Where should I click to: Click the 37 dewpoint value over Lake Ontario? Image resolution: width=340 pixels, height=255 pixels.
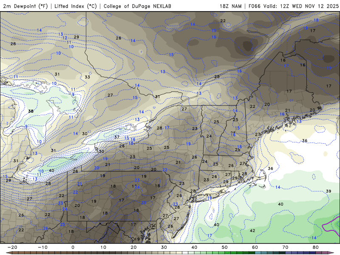(117, 137)
